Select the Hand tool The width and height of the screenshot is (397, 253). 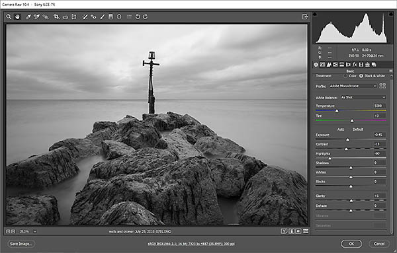tap(17, 17)
